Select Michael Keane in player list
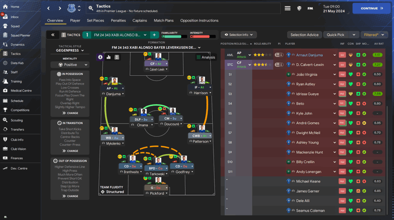Screen dimensions: 394x220 [x=308, y=181]
